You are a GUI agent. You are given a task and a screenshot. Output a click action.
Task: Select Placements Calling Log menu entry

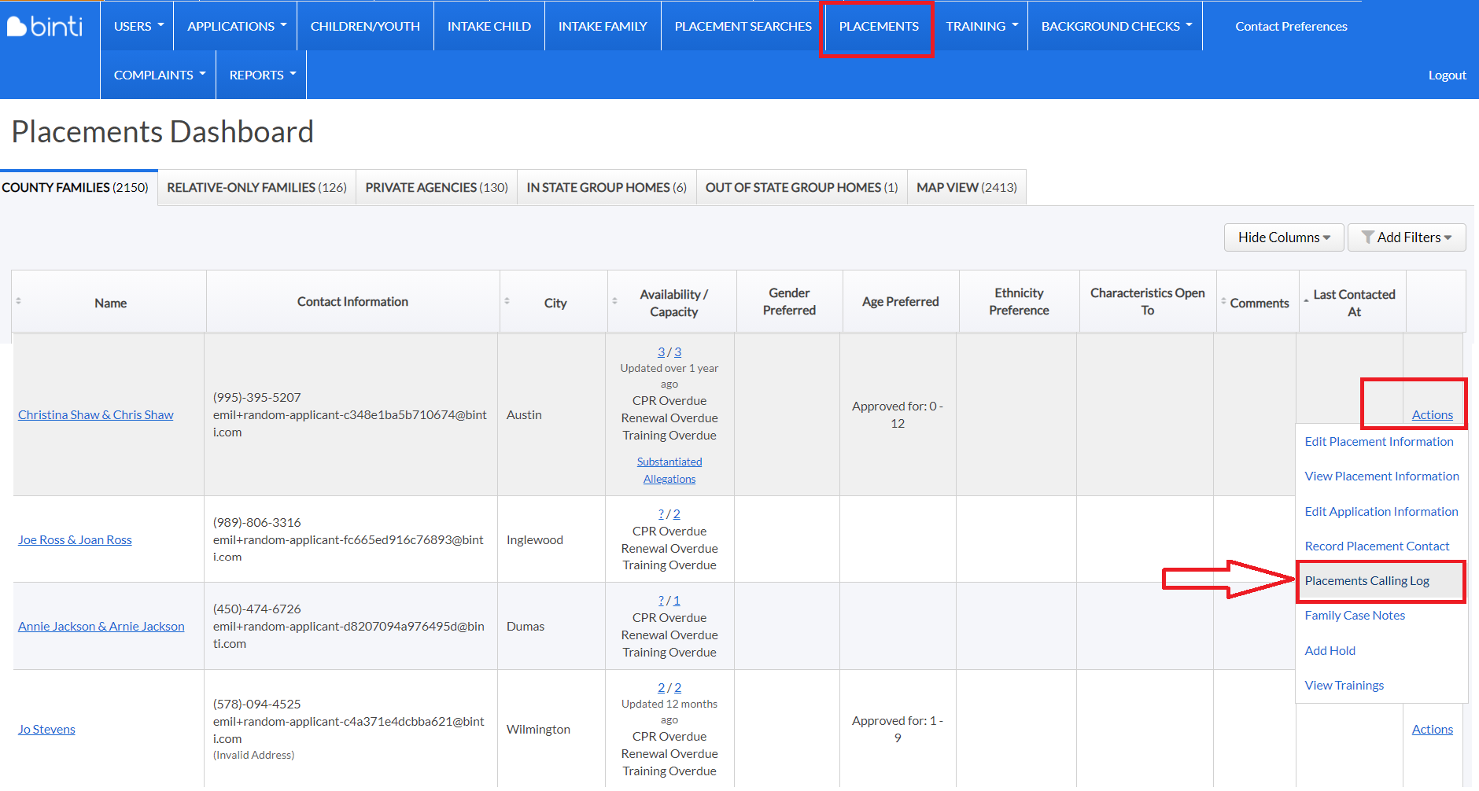(1367, 581)
